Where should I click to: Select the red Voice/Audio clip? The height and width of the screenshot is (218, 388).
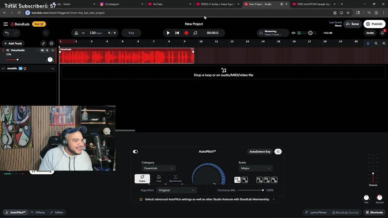coord(126,56)
